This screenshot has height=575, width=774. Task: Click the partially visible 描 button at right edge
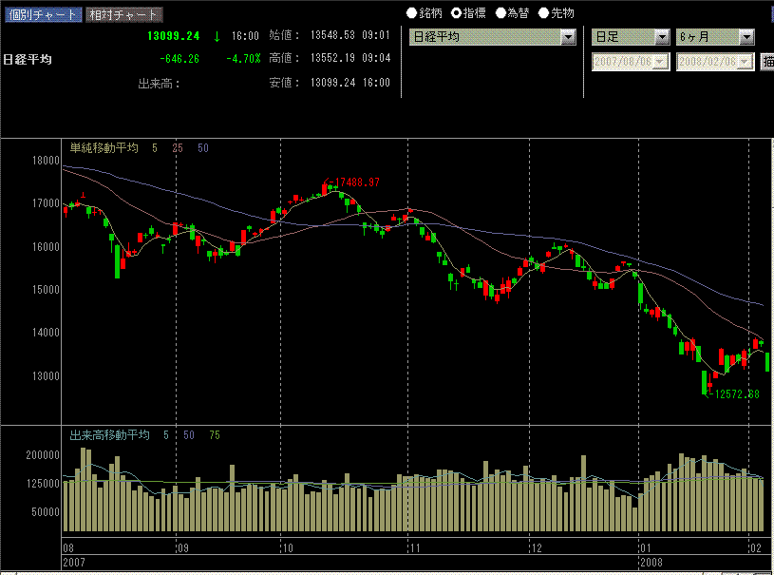point(767,61)
